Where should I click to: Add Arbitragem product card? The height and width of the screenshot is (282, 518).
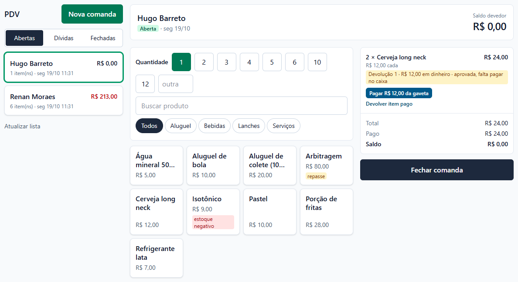pos(327,165)
